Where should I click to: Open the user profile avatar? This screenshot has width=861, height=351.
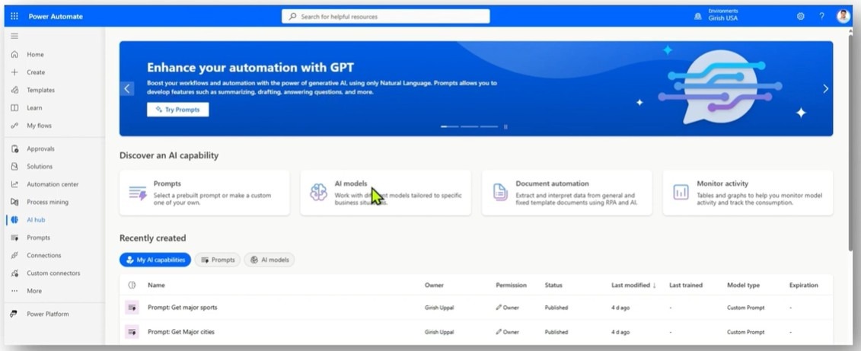pos(843,16)
